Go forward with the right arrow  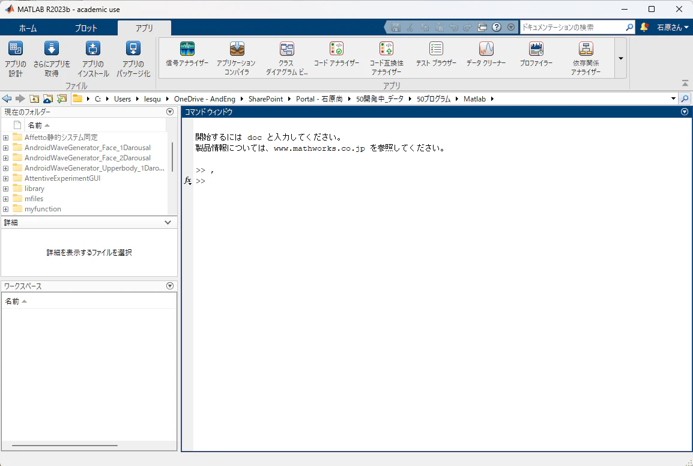click(x=20, y=98)
